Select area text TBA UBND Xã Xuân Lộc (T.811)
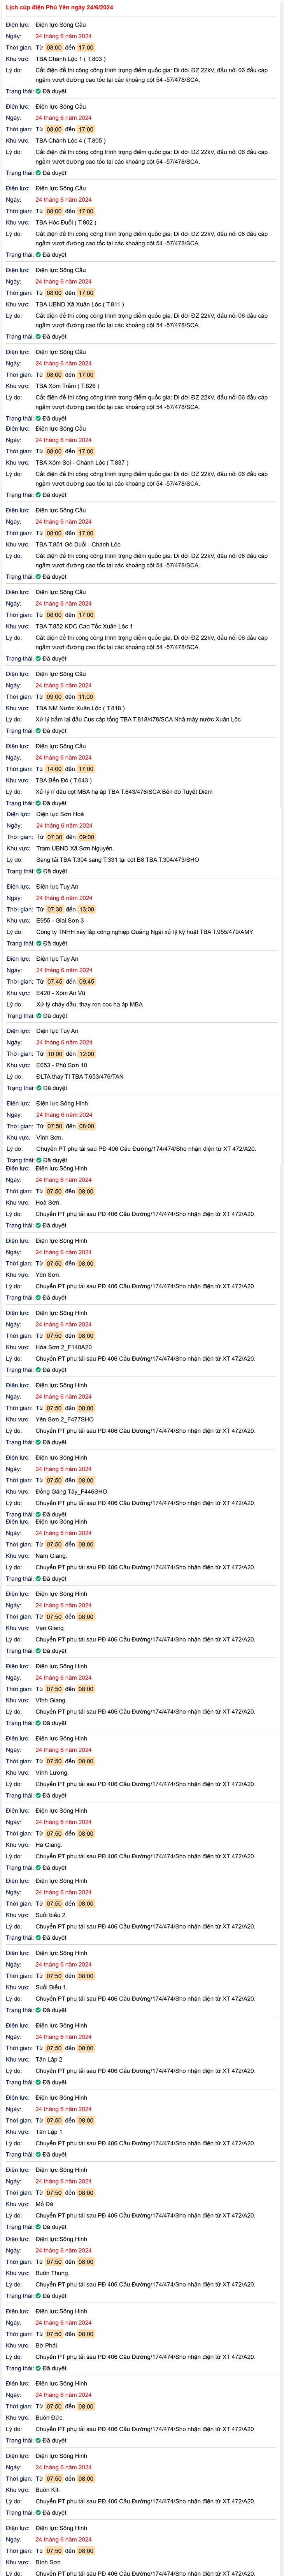Image resolution: width=284 pixels, height=2576 pixels. 80,305
